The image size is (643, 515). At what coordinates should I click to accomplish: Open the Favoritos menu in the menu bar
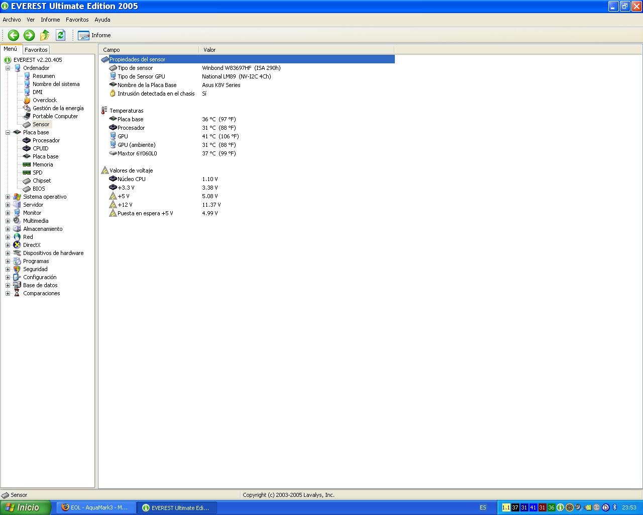77,20
